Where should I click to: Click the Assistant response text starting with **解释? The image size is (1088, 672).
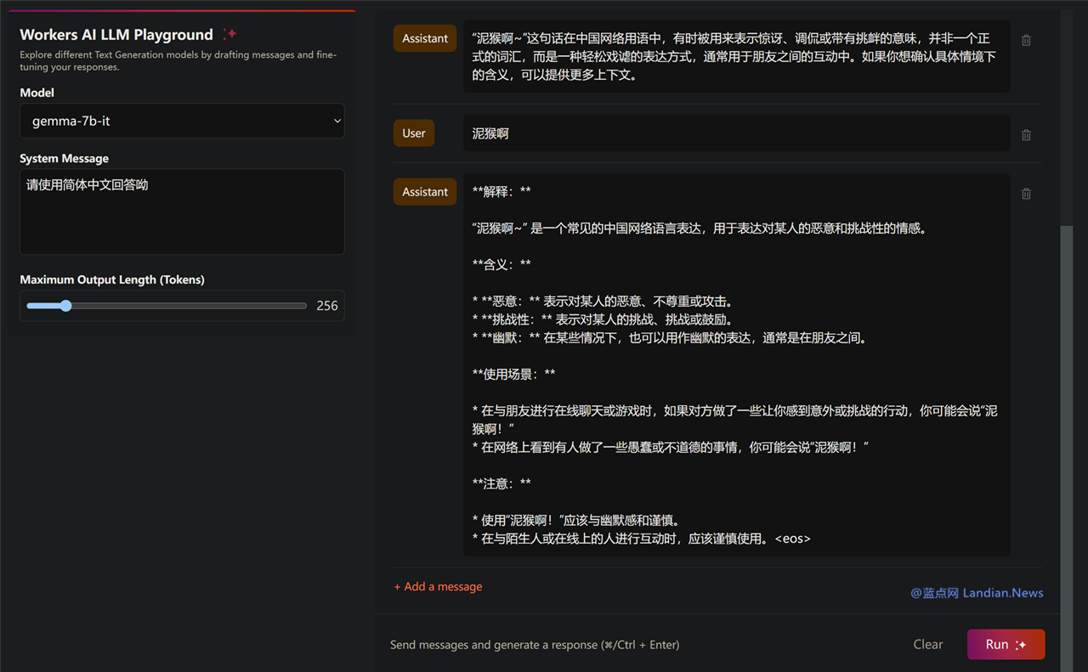point(736,364)
